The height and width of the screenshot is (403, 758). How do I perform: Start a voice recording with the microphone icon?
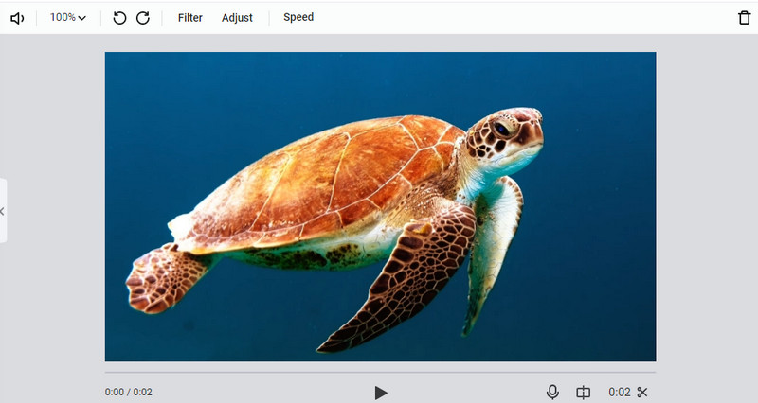click(552, 392)
